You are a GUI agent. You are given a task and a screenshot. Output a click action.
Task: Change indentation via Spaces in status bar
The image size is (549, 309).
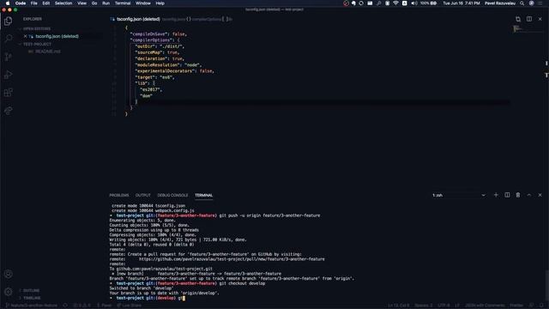point(424,306)
